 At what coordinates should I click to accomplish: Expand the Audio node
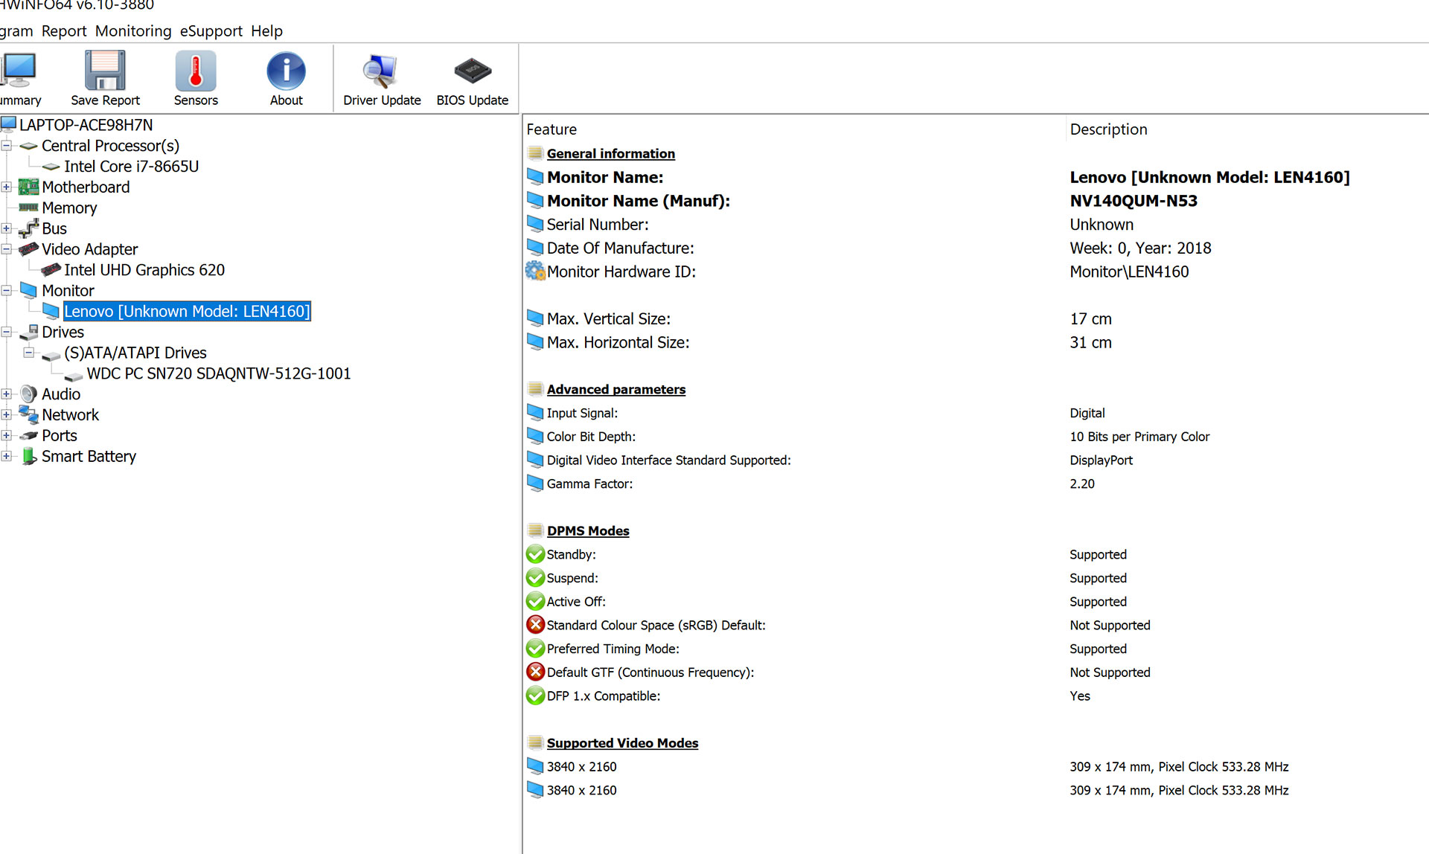click(7, 394)
